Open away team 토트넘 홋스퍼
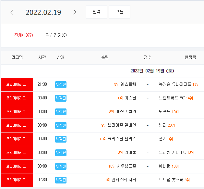 171,180
